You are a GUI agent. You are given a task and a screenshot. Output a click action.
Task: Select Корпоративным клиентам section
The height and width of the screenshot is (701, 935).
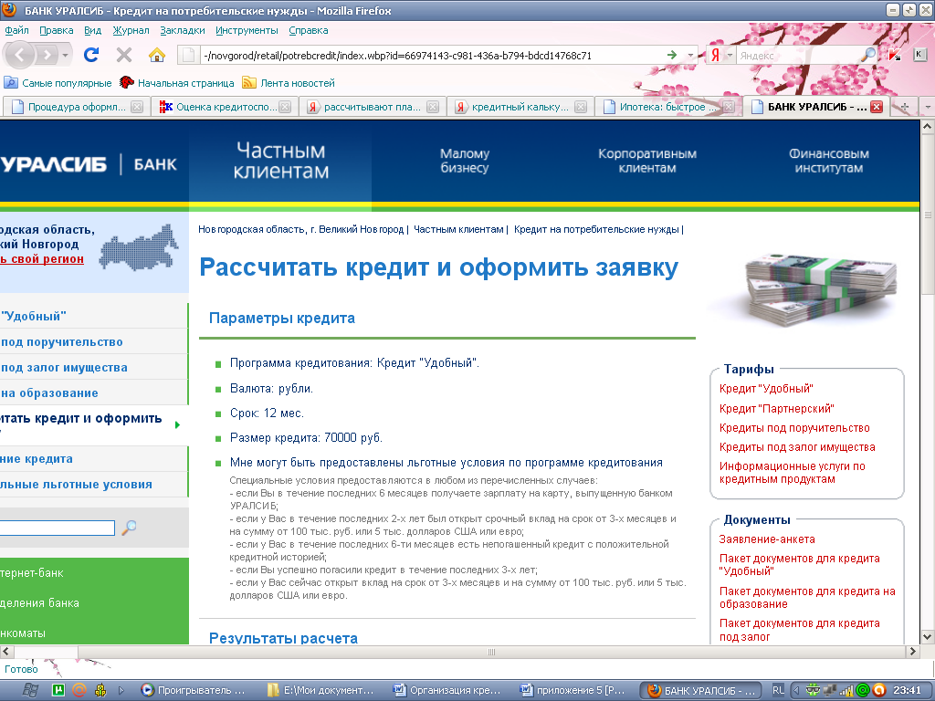click(x=647, y=161)
